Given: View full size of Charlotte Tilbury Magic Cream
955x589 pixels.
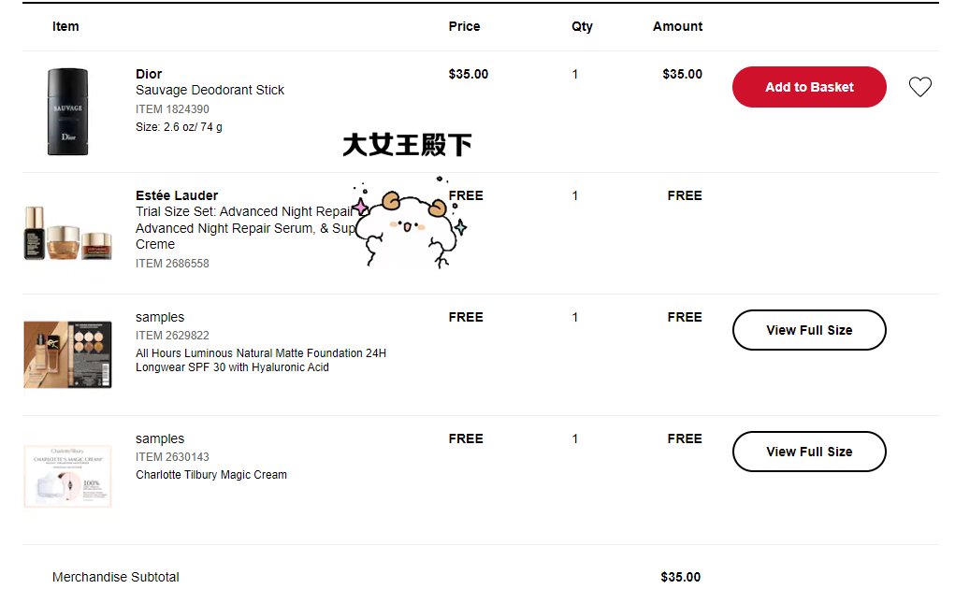Looking at the screenshot, I should point(809,452).
